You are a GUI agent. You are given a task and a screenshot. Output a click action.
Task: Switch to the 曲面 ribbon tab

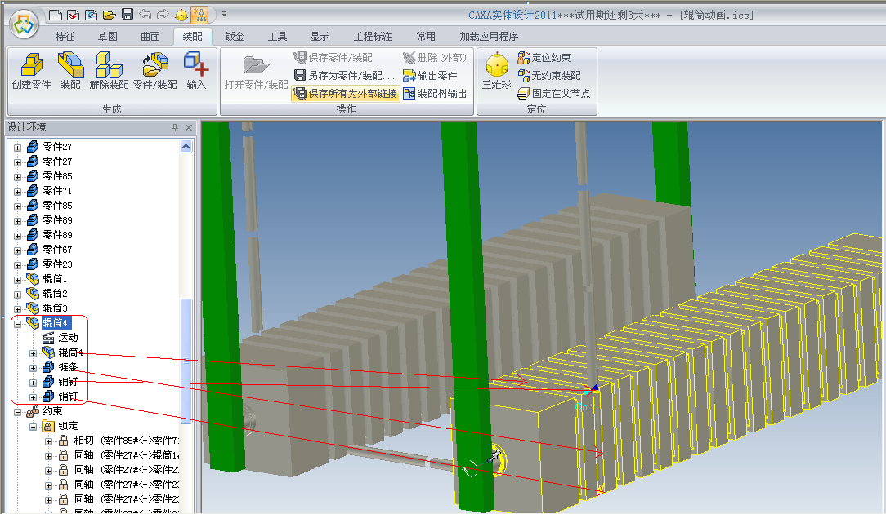point(150,36)
